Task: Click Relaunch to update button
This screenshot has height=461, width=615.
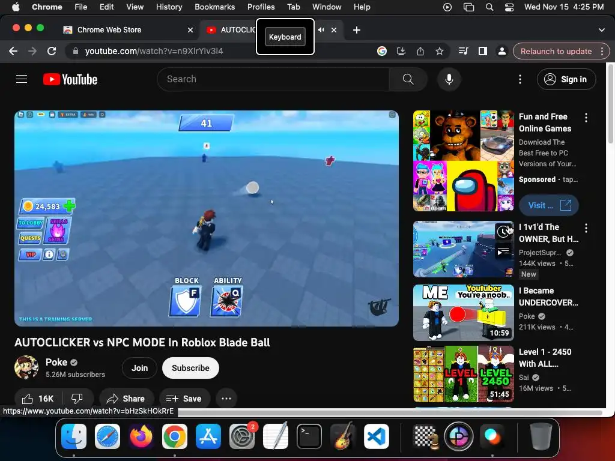Action: tap(556, 52)
